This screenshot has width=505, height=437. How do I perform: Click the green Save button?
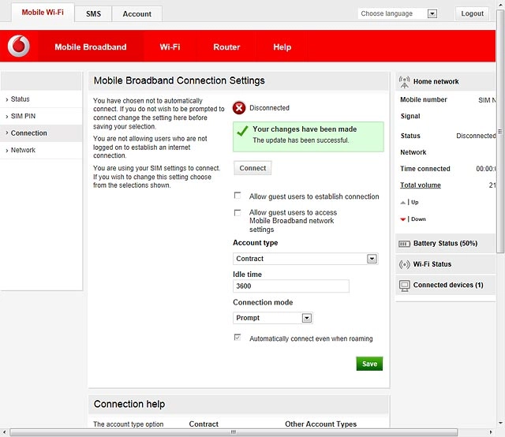[x=369, y=364]
